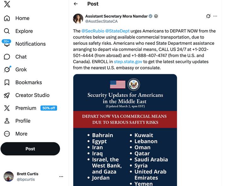227x186 pixels.
Task: Open the Home icon in sidebar
Action: click(7, 18)
